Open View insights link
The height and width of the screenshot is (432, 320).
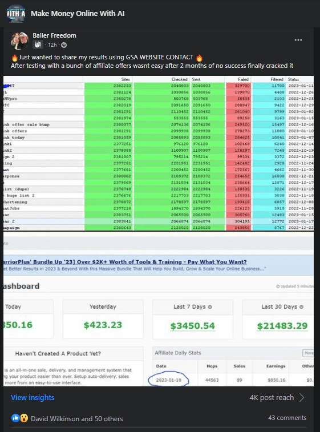click(33, 398)
